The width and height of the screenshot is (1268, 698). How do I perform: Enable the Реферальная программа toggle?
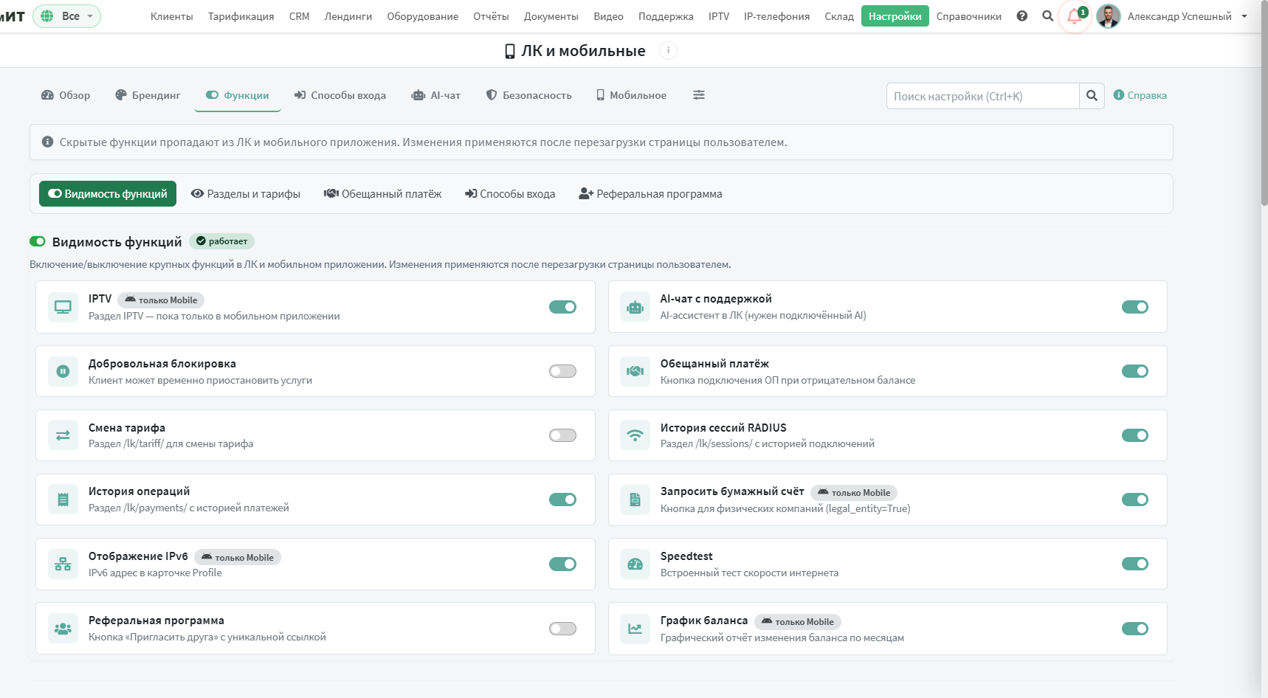(562, 629)
